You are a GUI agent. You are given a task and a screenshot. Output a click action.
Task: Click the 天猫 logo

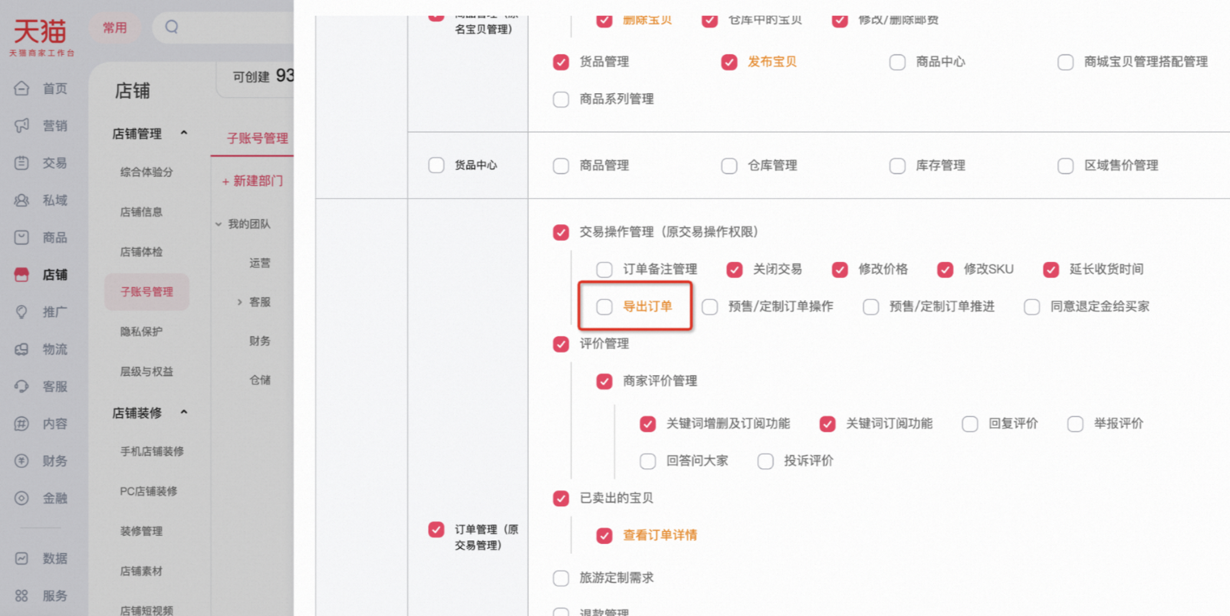[41, 37]
